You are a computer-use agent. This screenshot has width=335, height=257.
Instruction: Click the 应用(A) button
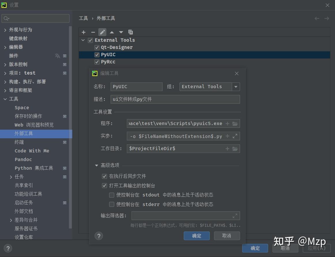point(317,248)
